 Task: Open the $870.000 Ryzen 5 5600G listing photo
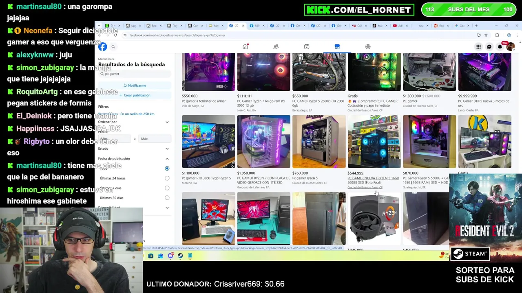[429, 141]
